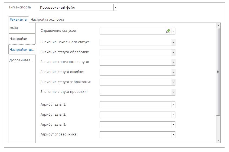This screenshot has height=152, width=229.
Task: Go to the Настройки side section
Action: point(18,39)
